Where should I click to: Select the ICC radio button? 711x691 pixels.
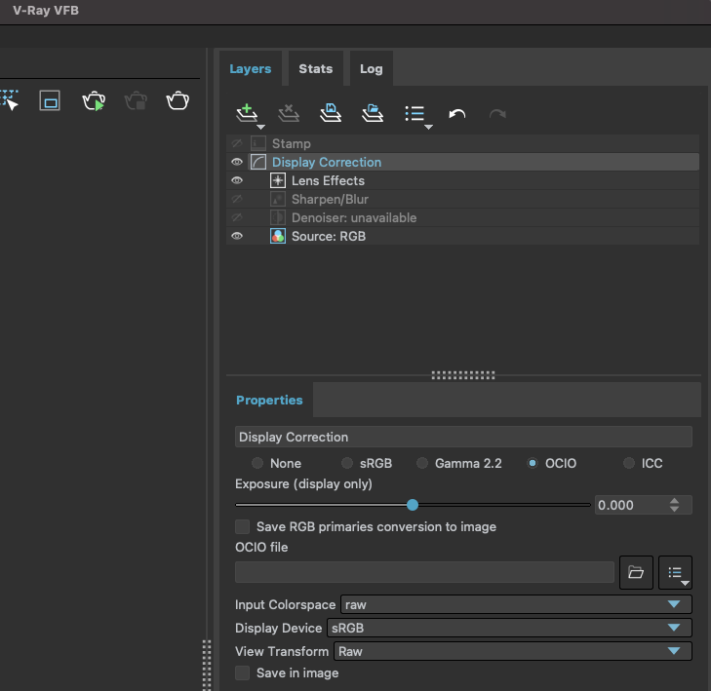pyautogui.click(x=629, y=463)
